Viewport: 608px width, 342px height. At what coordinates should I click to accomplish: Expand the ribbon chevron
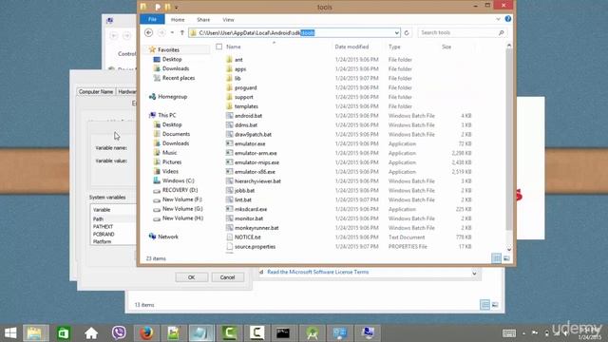(498, 19)
